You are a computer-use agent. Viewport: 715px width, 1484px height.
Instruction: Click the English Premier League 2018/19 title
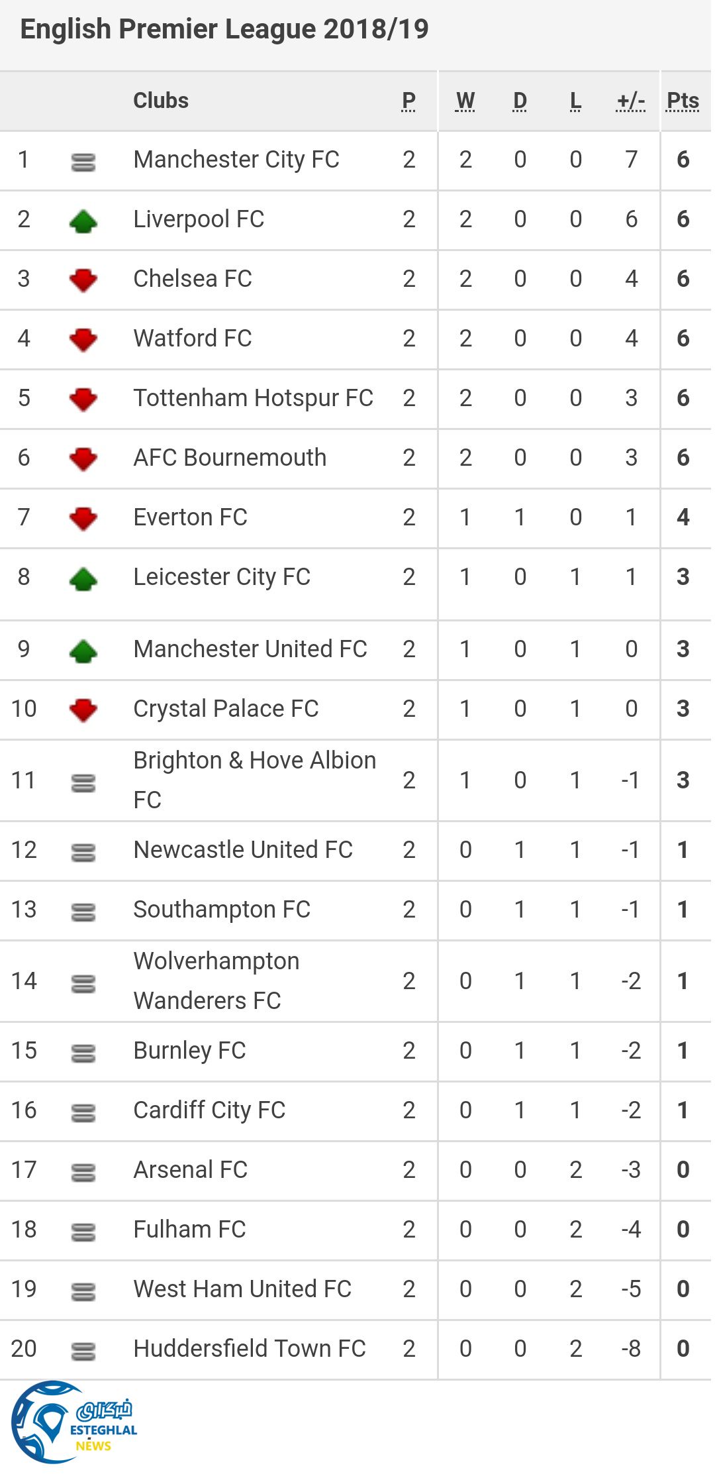point(224,29)
